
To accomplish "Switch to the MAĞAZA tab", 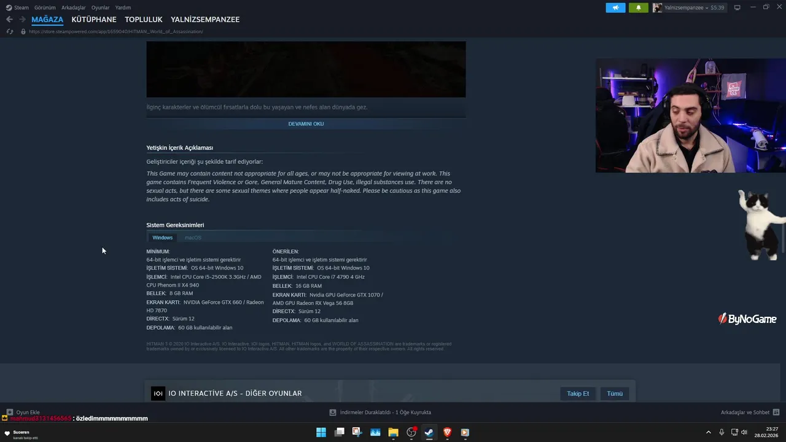I will [x=47, y=20].
